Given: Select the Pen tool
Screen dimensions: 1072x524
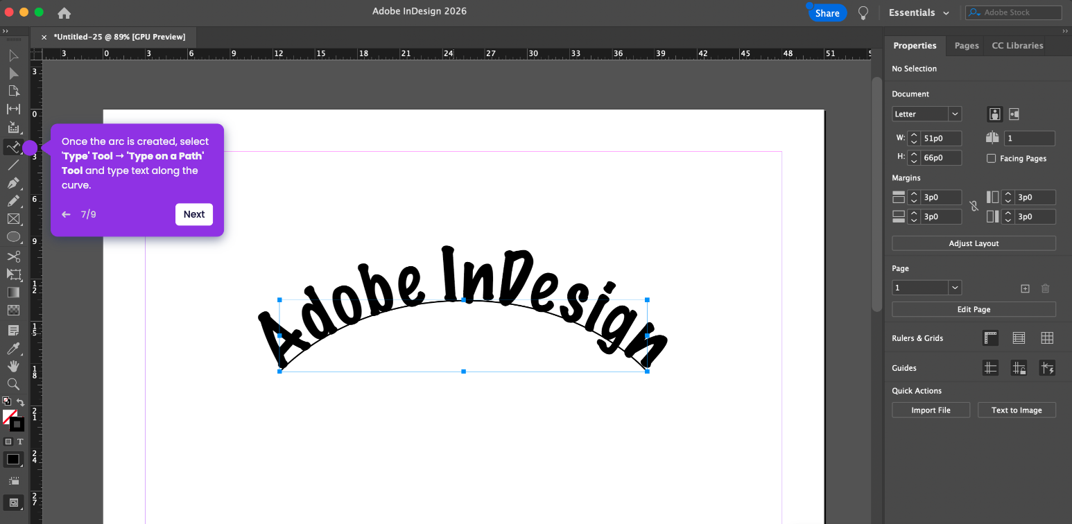Looking at the screenshot, I should [13, 183].
